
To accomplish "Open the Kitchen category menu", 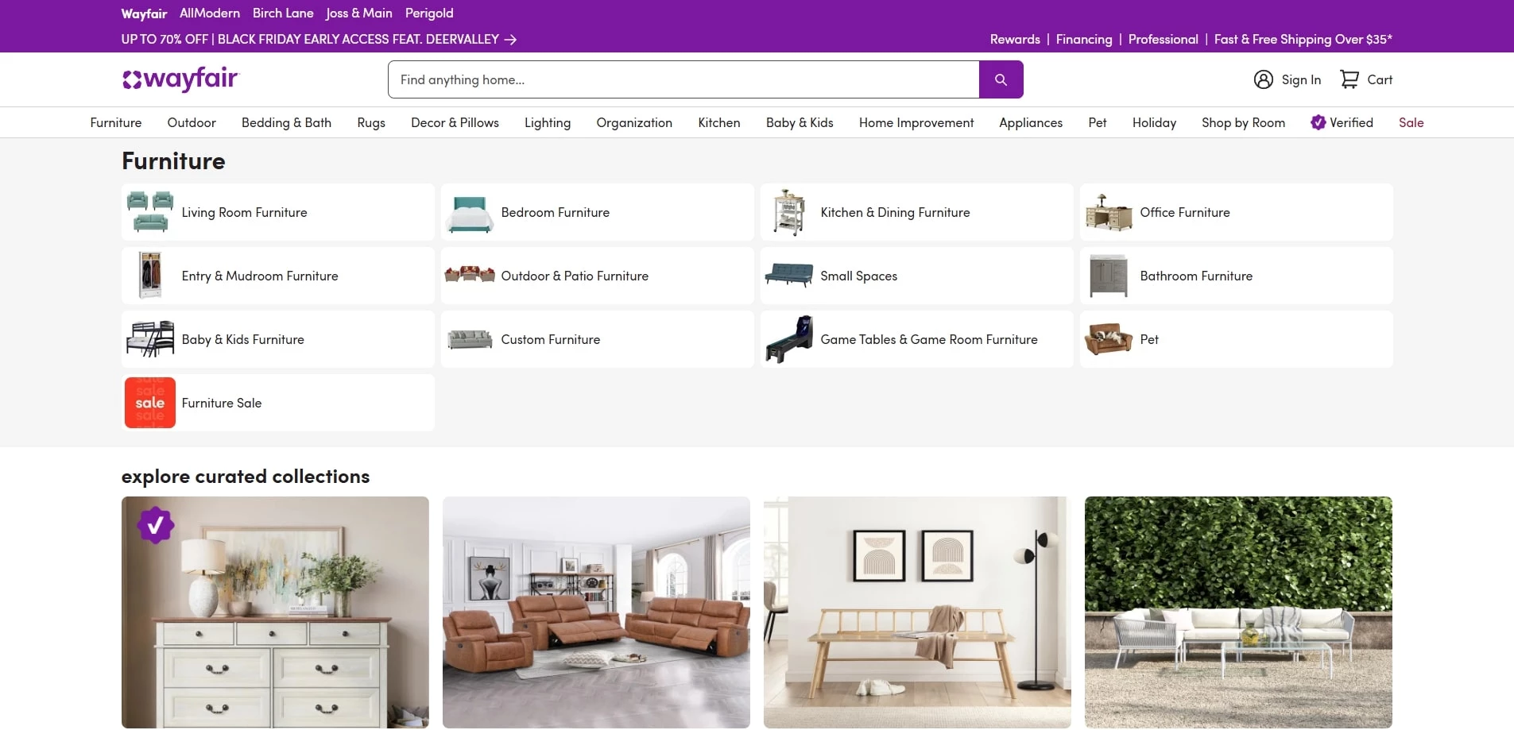I will (x=718, y=122).
